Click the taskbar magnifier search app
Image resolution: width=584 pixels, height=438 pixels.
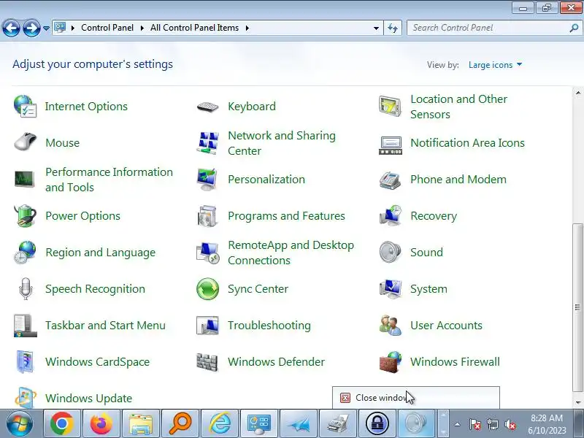180,424
